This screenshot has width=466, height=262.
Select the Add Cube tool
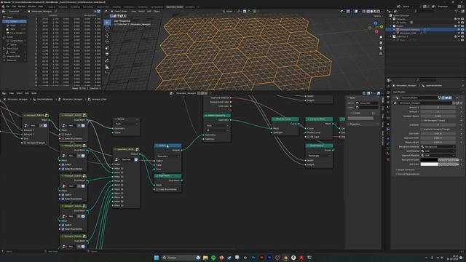[107, 74]
